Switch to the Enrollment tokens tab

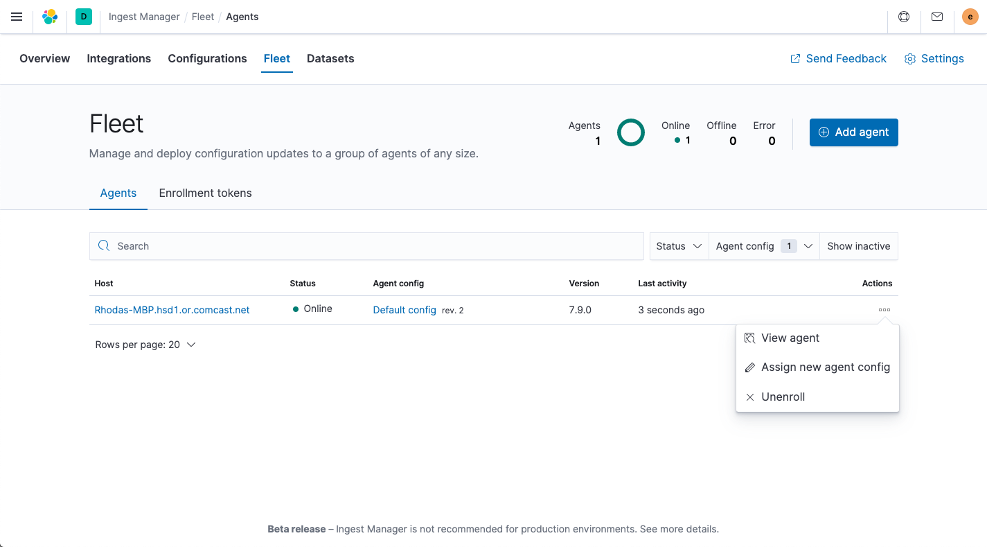(205, 193)
